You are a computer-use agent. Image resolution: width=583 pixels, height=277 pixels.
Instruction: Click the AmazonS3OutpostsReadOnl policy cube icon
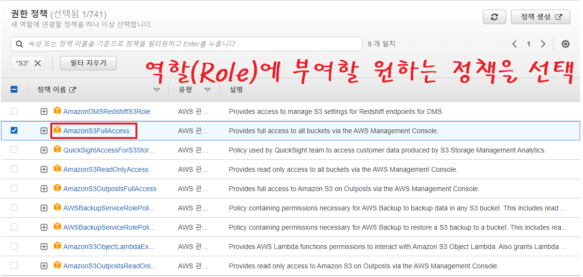tap(58, 265)
